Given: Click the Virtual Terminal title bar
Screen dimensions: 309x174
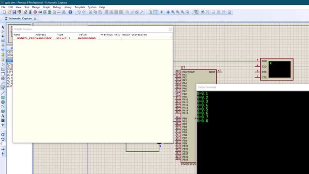Looking at the screenshot, I should (x=253, y=87).
